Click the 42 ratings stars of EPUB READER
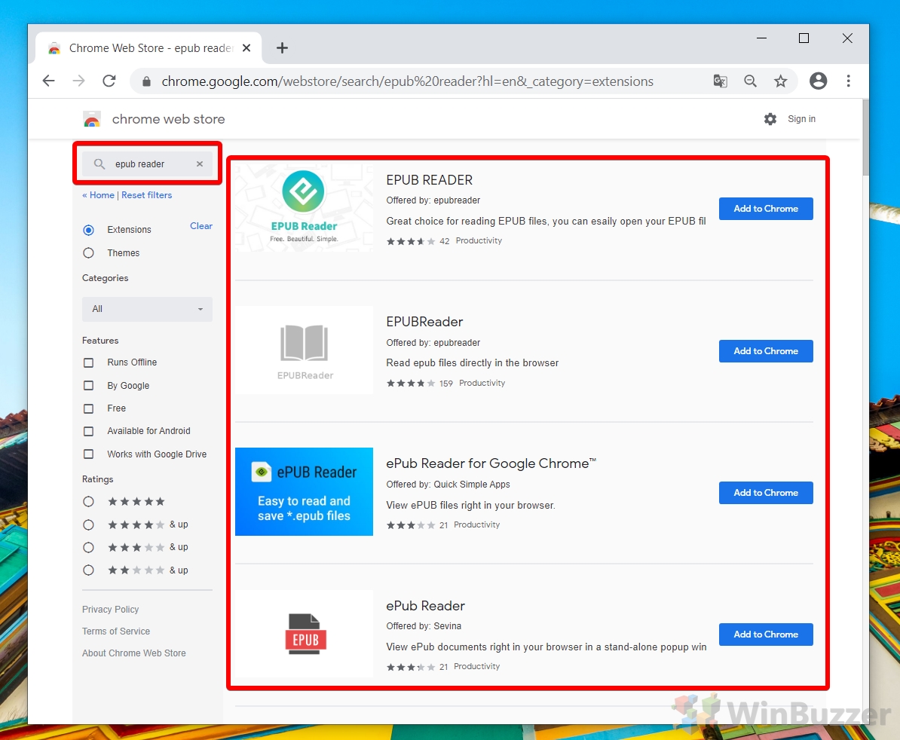This screenshot has width=900, height=740. 410,241
